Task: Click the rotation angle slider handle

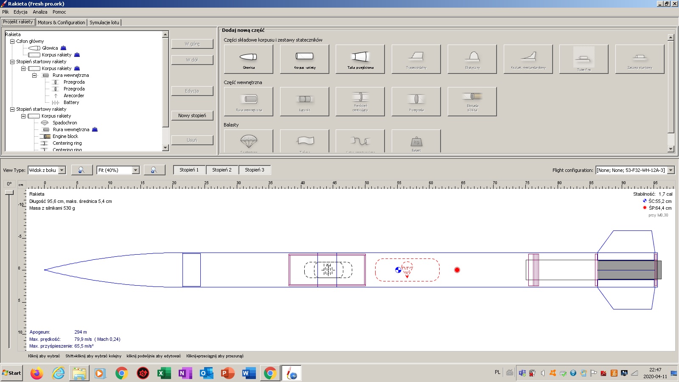Action: tap(9, 193)
